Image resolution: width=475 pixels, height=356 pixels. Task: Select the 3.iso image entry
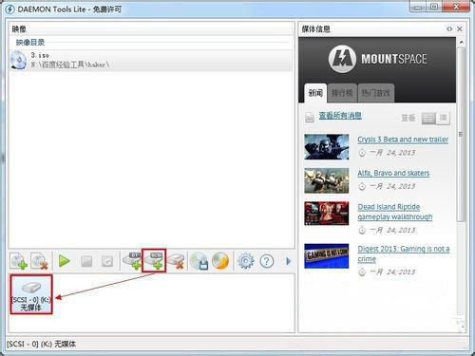tap(151, 60)
